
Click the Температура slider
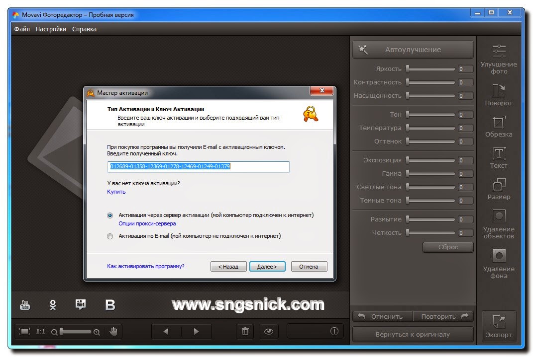point(430,128)
